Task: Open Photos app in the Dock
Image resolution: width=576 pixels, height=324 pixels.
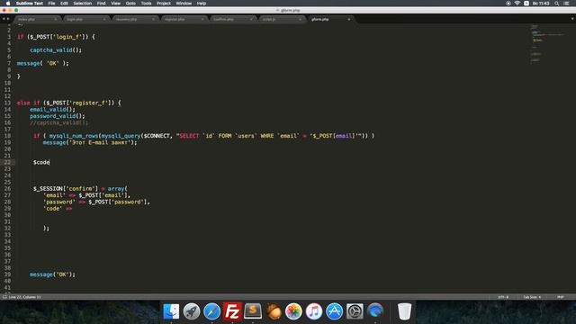Action: click(x=293, y=311)
